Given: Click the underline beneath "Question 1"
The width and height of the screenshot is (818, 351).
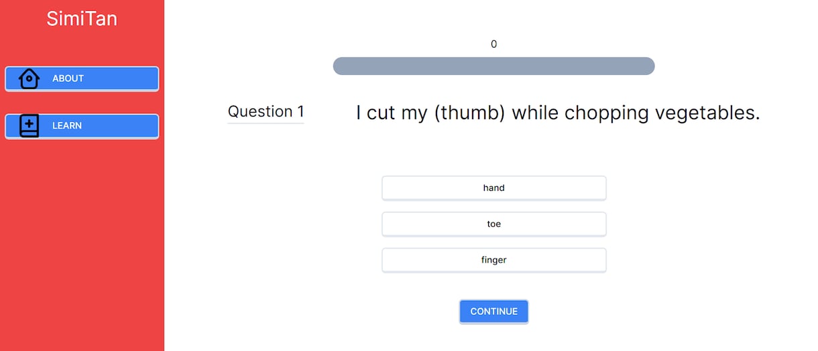Looking at the screenshot, I should [x=266, y=123].
